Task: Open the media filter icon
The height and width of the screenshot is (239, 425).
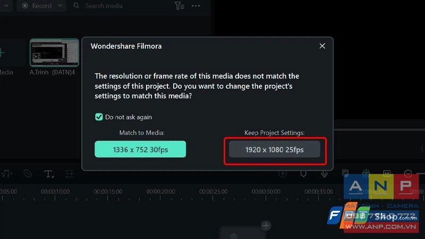Action: click(x=180, y=6)
